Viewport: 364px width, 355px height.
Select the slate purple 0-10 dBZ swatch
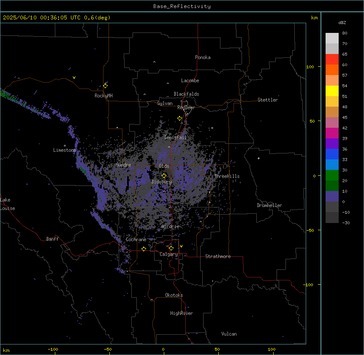coord(332,196)
